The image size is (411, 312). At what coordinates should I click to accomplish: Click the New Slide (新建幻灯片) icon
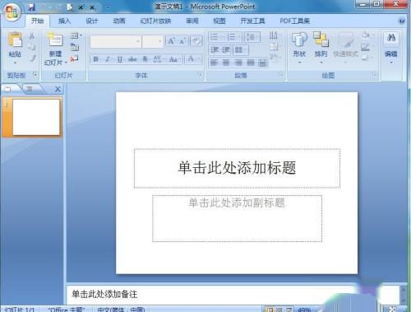pos(55,40)
